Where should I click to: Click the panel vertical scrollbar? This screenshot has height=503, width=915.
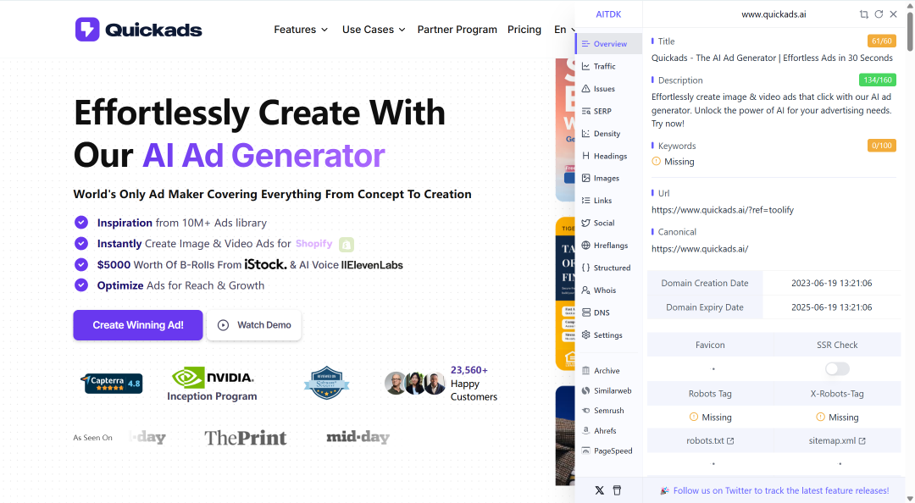(x=910, y=30)
